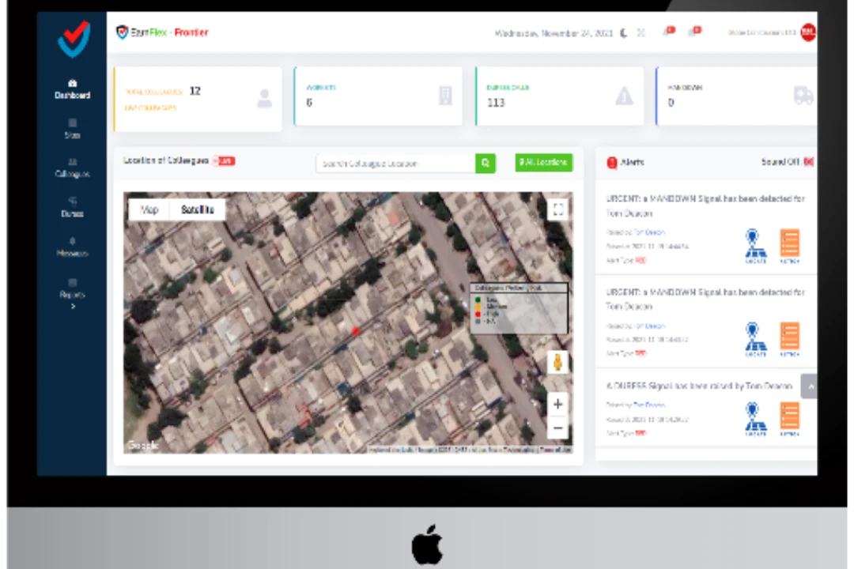Open the Messages sidebar icon

tap(72, 247)
